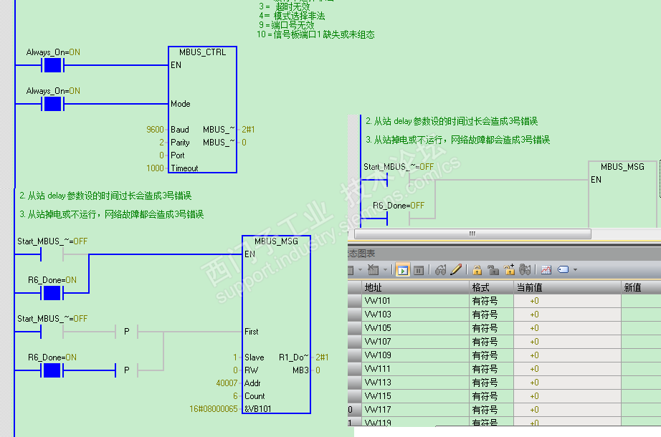Start chart status monitoring (play icon)
The image size is (661, 437).
click(x=403, y=270)
